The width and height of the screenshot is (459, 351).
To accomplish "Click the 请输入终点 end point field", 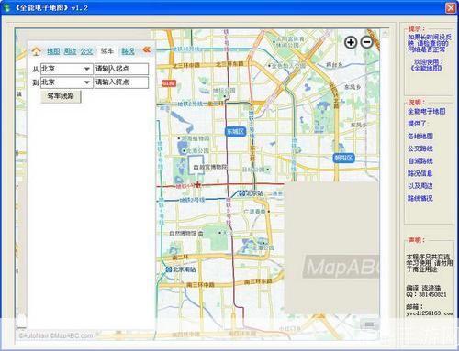I will [x=121, y=82].
